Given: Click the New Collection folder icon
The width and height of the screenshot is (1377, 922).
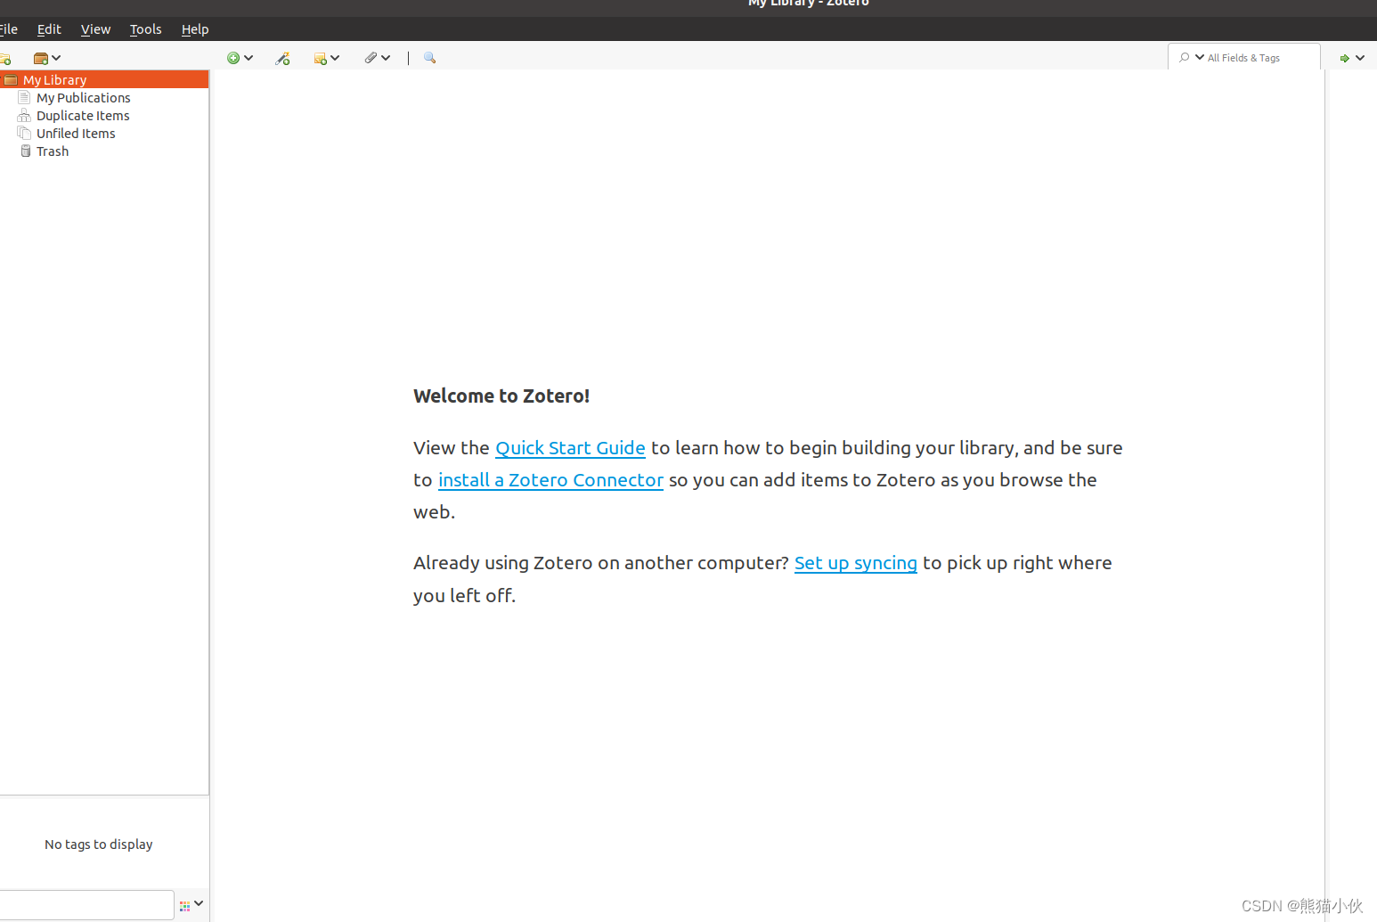Looking at the screenshot, I should point(4,59).
